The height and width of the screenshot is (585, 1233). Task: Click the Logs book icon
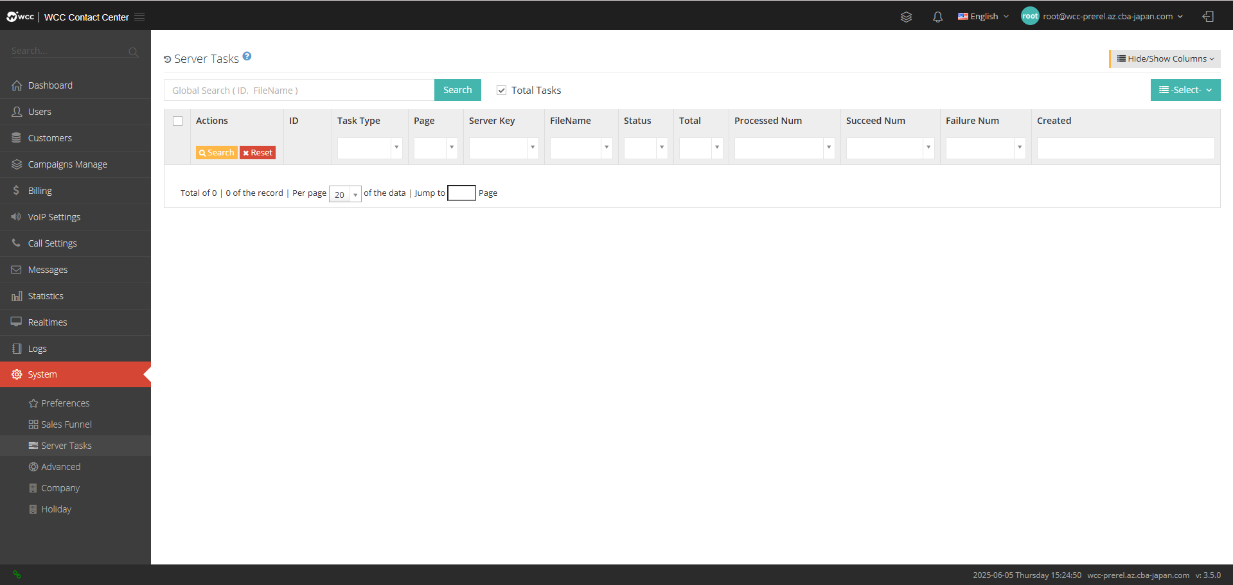(x=17, y=349)
